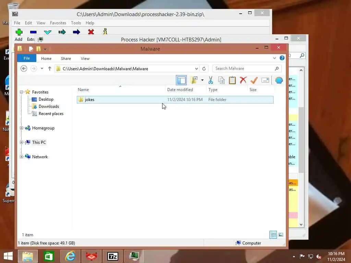
Task: Open Internet Explorer from taskbar
Action: 70,256
